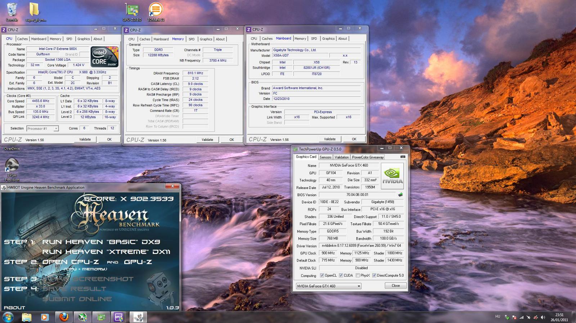576x323 pixels.
Task: Click Validate in the CPU tab CPU-Z window
Action: pyautogui.click(x=85, y=139)
